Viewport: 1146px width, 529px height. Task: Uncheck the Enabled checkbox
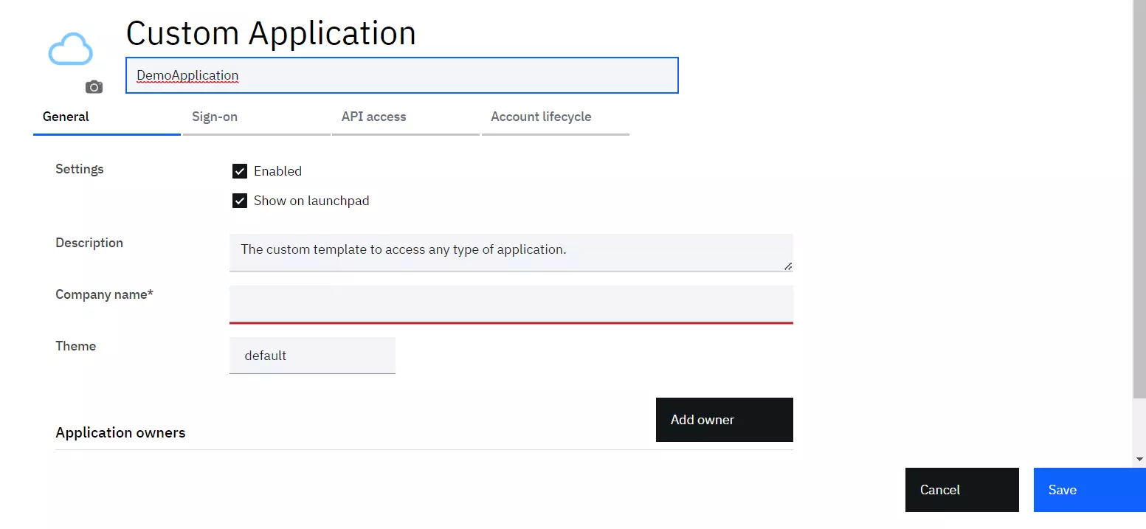point(240,171)
